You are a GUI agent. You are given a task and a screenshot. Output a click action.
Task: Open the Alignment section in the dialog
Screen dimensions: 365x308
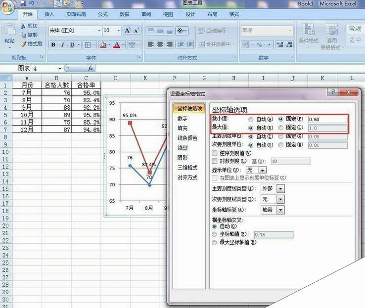coord(187,177)
